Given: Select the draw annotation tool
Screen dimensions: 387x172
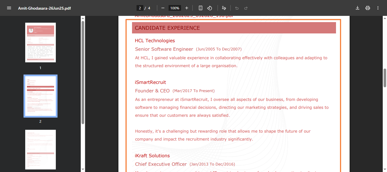Looking at the screenshot, I should point(224,8).
